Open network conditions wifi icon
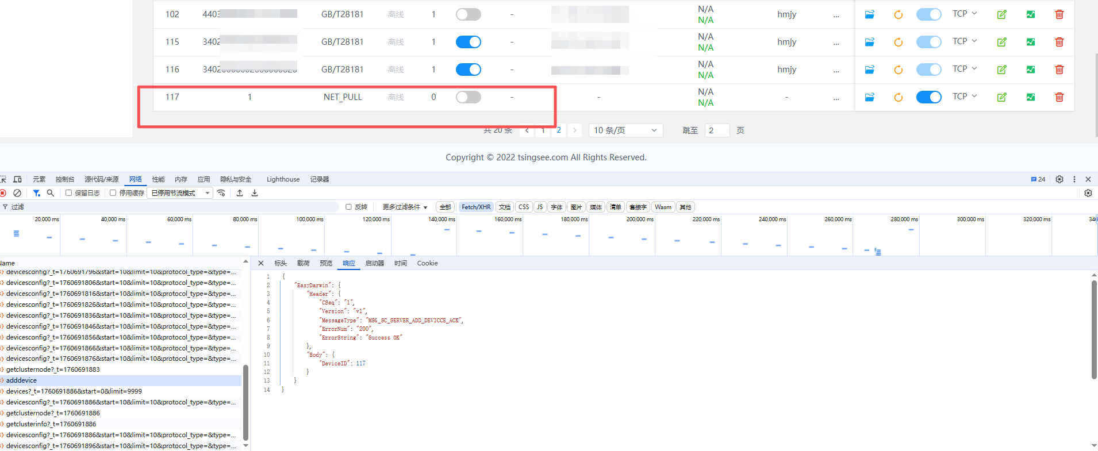Image resolution: width=1098 pixels, height=451 pixels. [221, 193]
